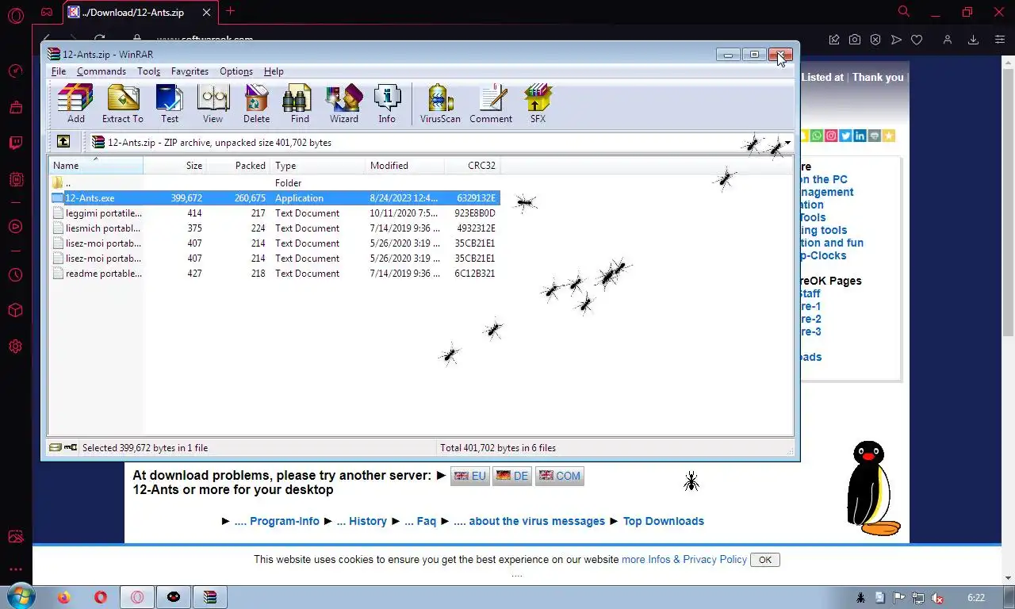The height and width of the screenshot is (609, 1015).
Task: Open the View toolbar icon
Action: click(x=213, y=104)
